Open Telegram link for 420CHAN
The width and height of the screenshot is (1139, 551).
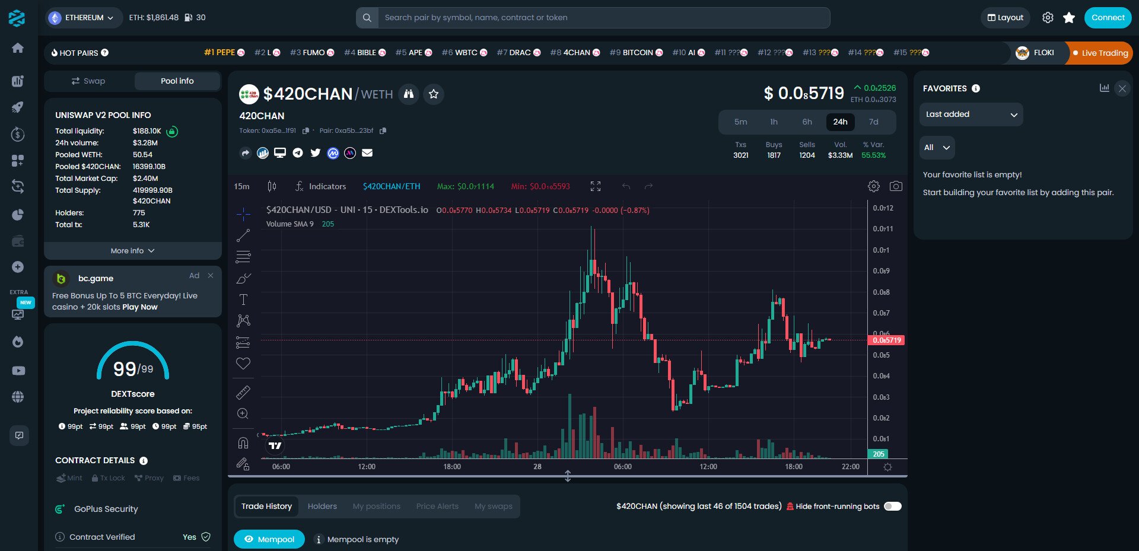pyautogui.click(x=298, y=153)
